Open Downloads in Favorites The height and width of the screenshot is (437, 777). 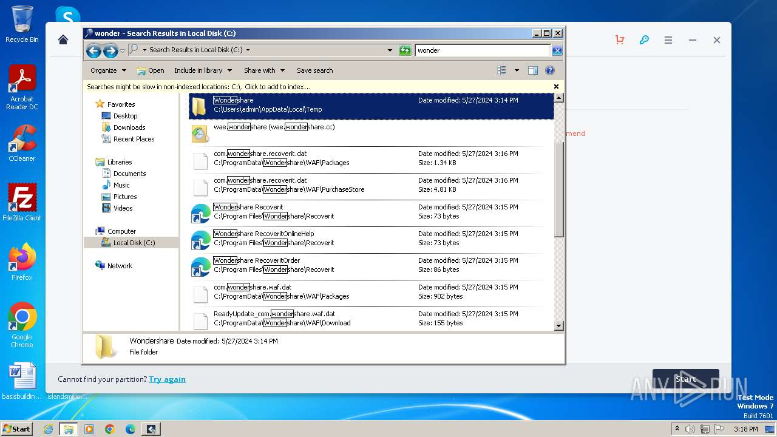pyautogui.click(x=129, y=127)
